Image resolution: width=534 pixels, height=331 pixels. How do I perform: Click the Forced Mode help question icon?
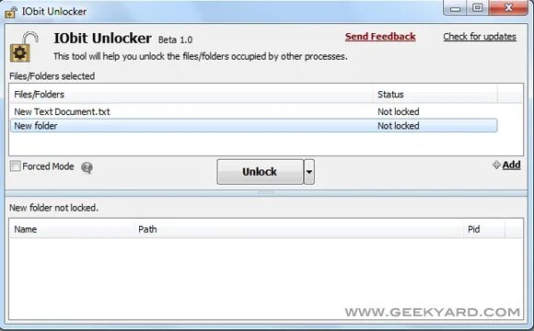pos(87,167)
